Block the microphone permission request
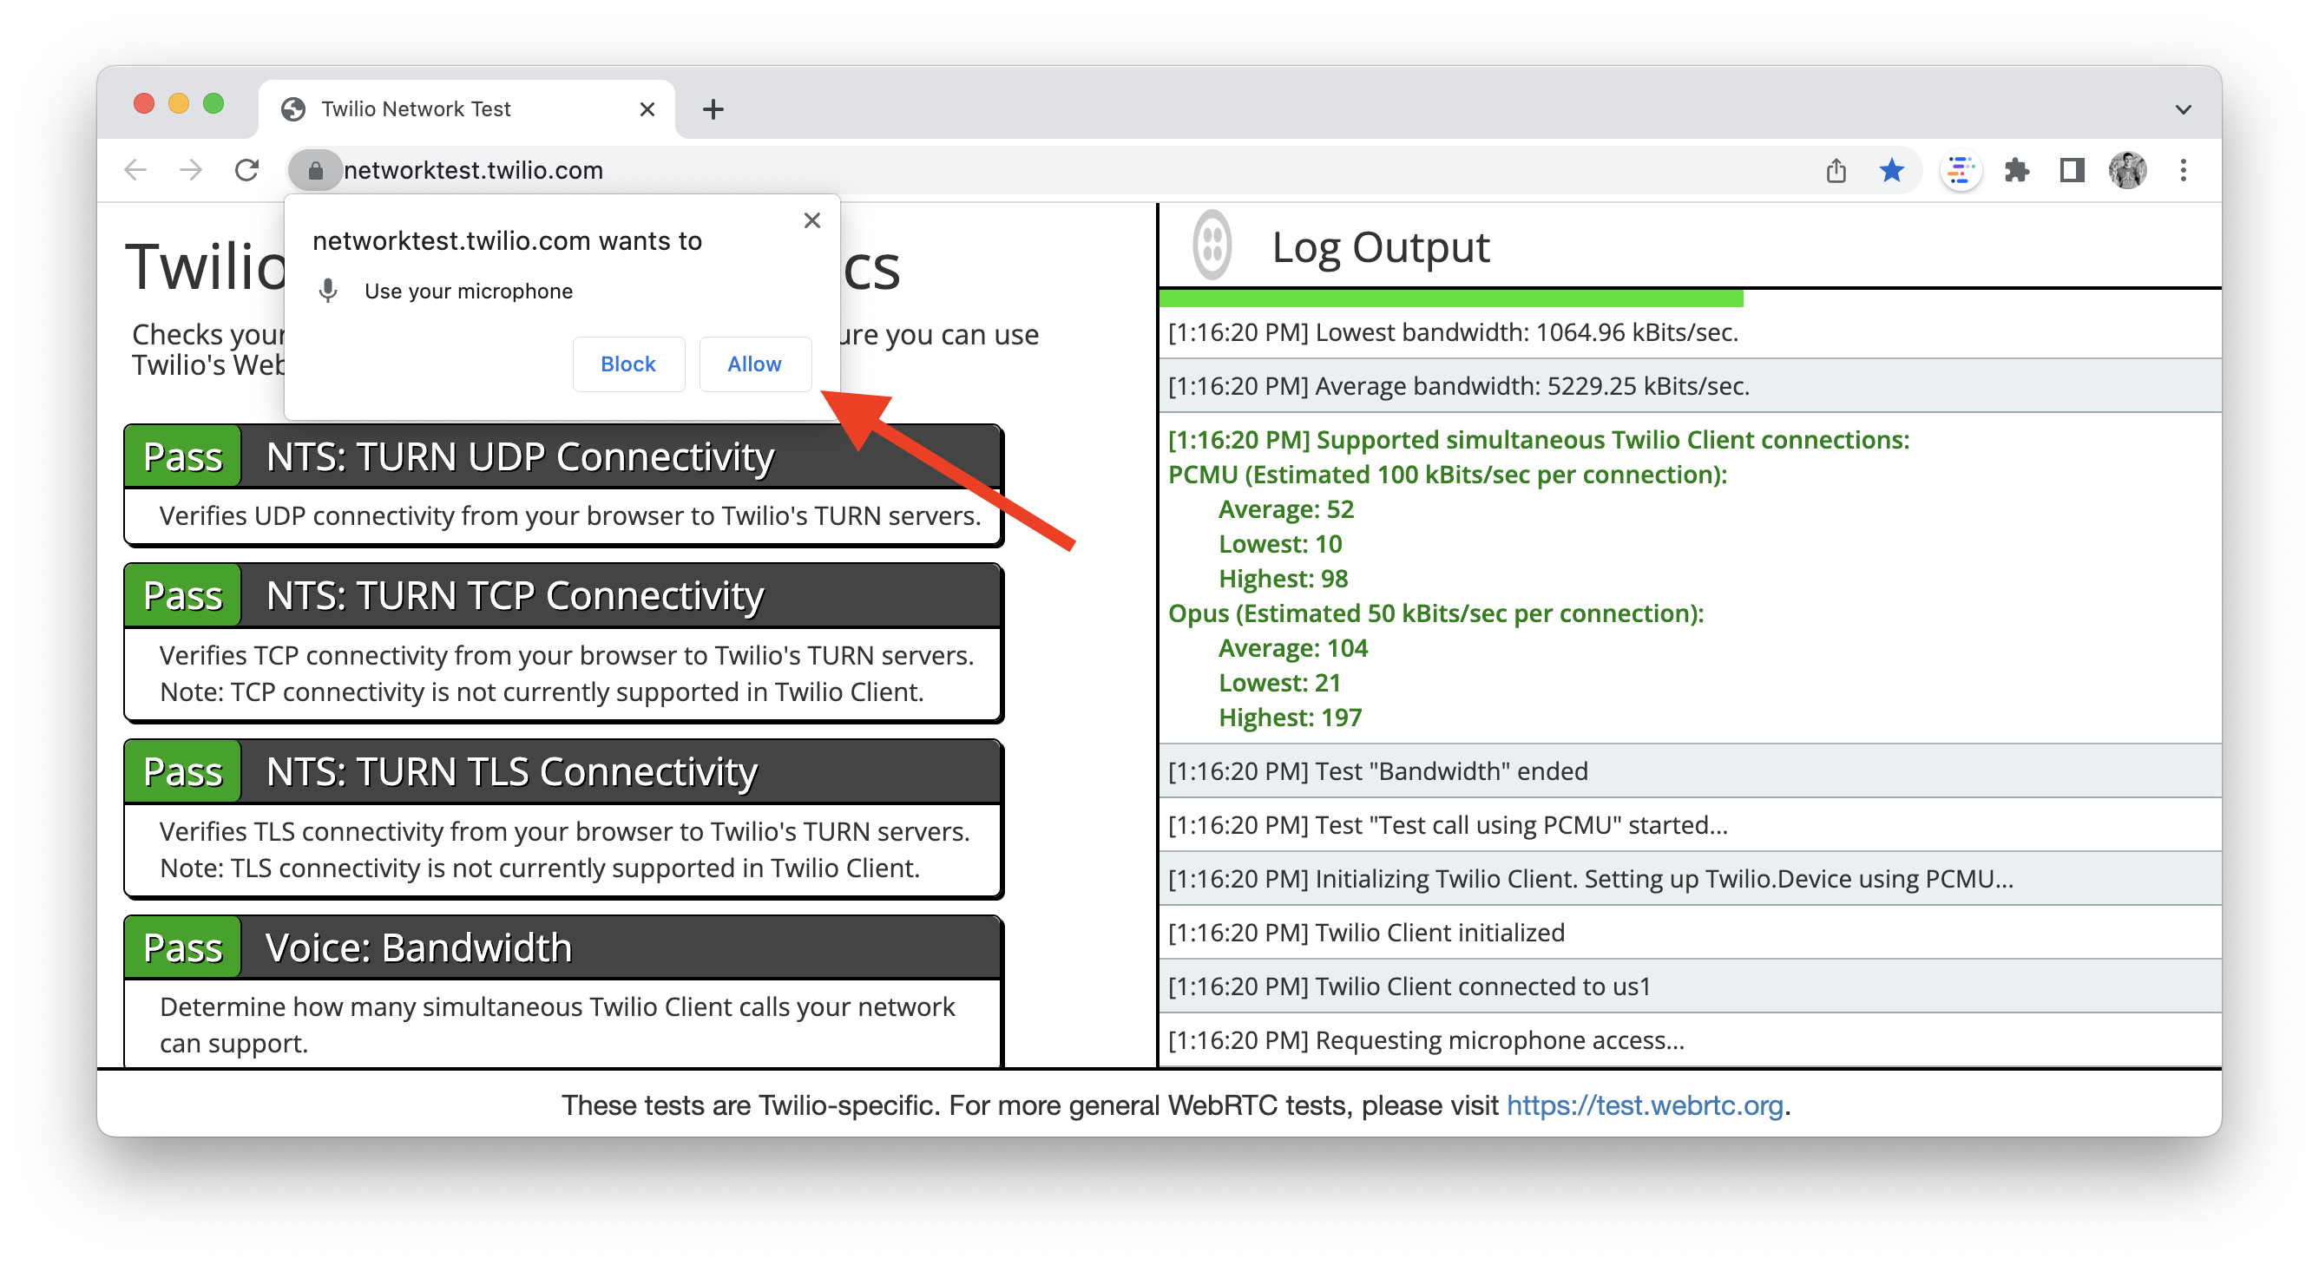 click(628, 364)
